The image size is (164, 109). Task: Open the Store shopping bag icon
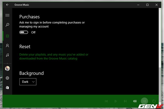pyautogui.click(x=7, y=88)
